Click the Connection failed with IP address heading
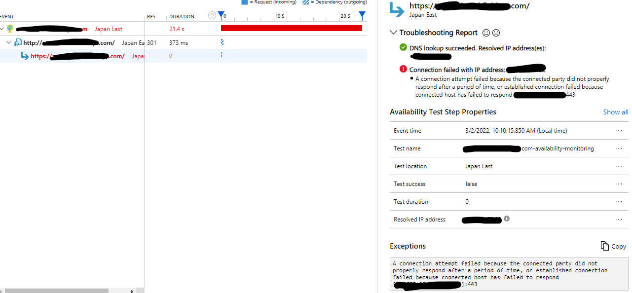This screenshot has height=293, width=632. tap(457, 70)
